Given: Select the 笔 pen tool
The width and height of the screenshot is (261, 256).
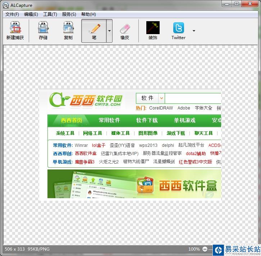Looking at the screenshot, I should tap(94, 31).
